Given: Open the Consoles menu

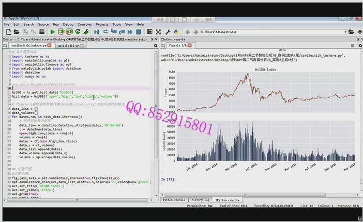Looking at the screenshot, I should point(85,24).
